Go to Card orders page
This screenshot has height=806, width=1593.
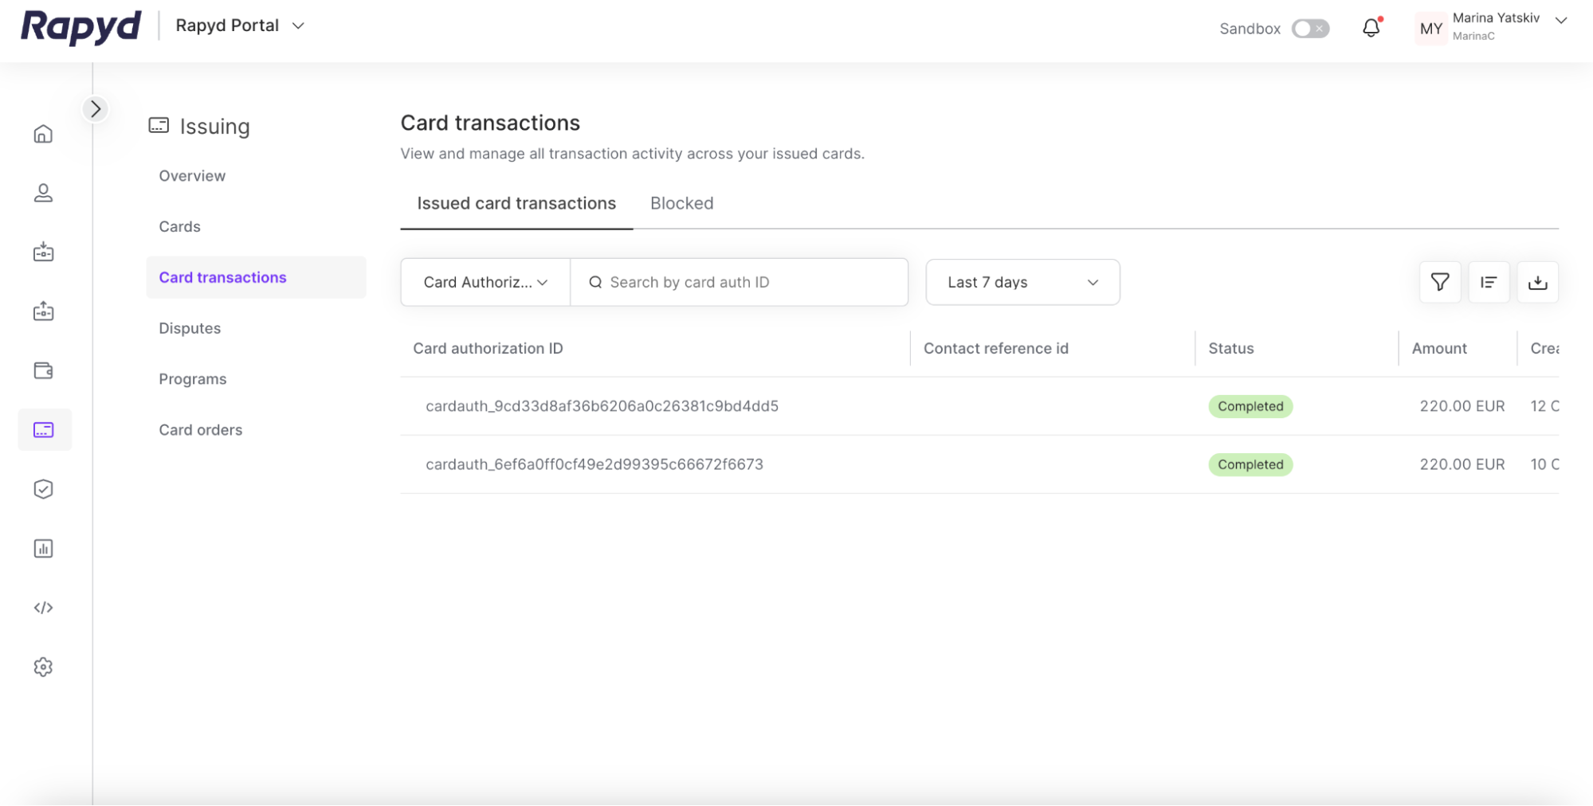(200, 430)
